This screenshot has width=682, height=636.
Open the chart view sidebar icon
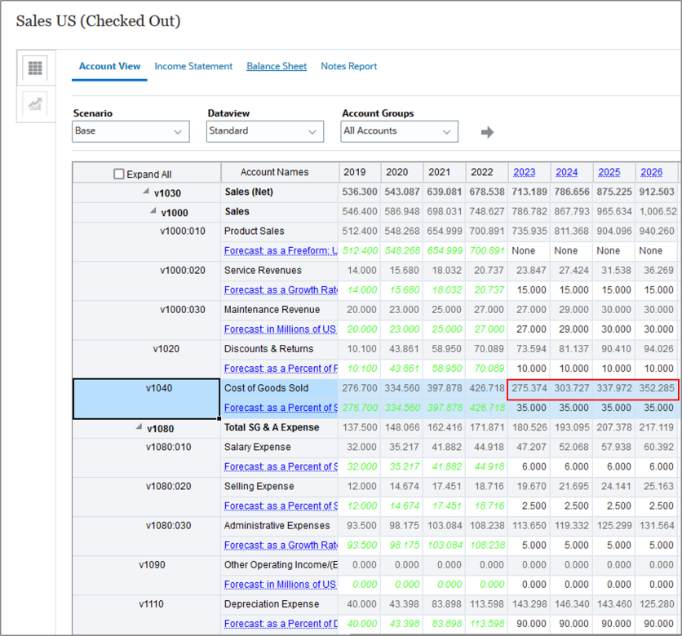[35, 104]
